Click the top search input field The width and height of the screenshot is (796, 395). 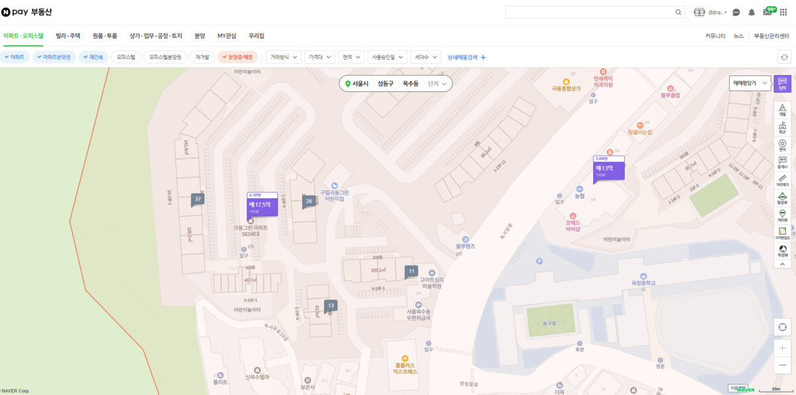pos(589,12)
